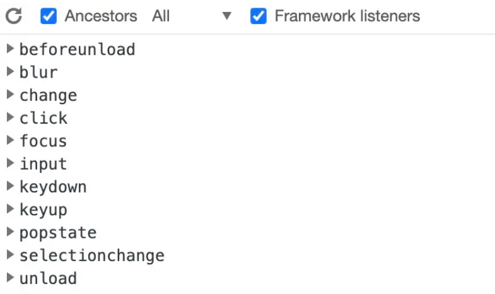Expand the input event triangle

10,163
